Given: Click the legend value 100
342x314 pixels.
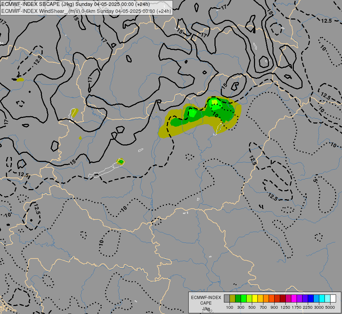Looking at the screenshot, I should 230,307.
